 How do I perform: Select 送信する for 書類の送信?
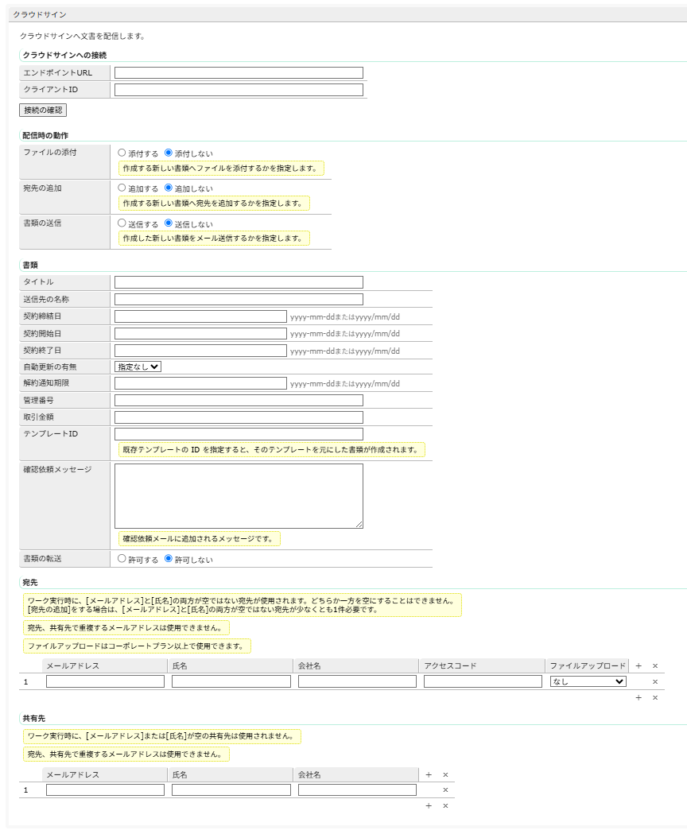(x=122, y=223)
